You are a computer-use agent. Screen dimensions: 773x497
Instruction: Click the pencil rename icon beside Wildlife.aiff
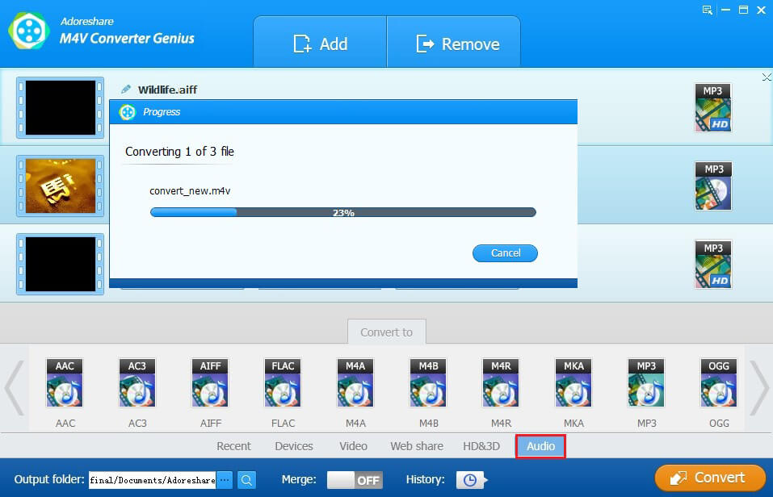[x=126, y=90]
